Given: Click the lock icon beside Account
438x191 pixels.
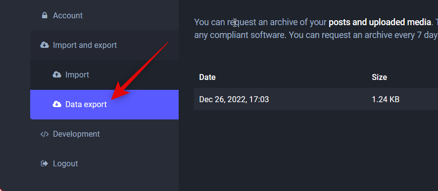Looking at the screenshot, I should pyautogui.click(x=45, y=15).
